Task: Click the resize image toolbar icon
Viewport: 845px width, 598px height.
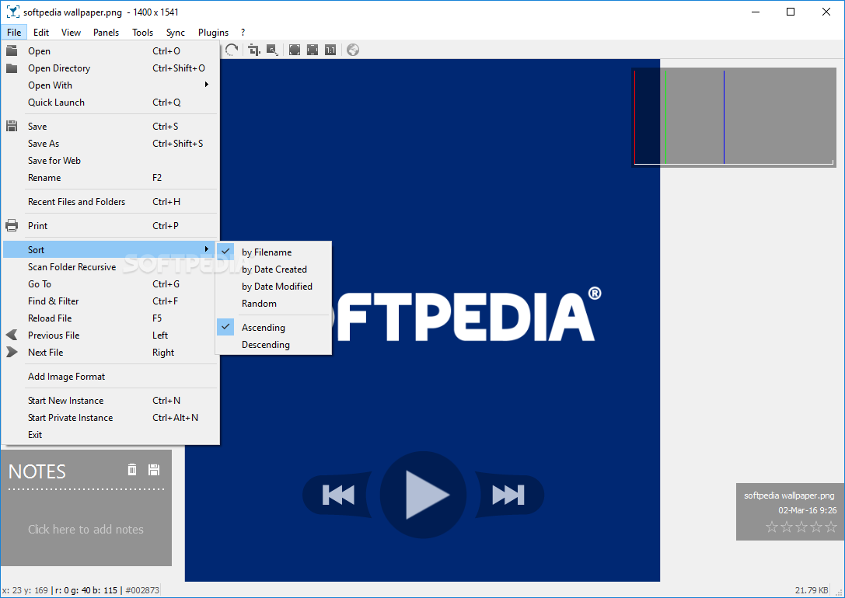Action: coord(272,50)
